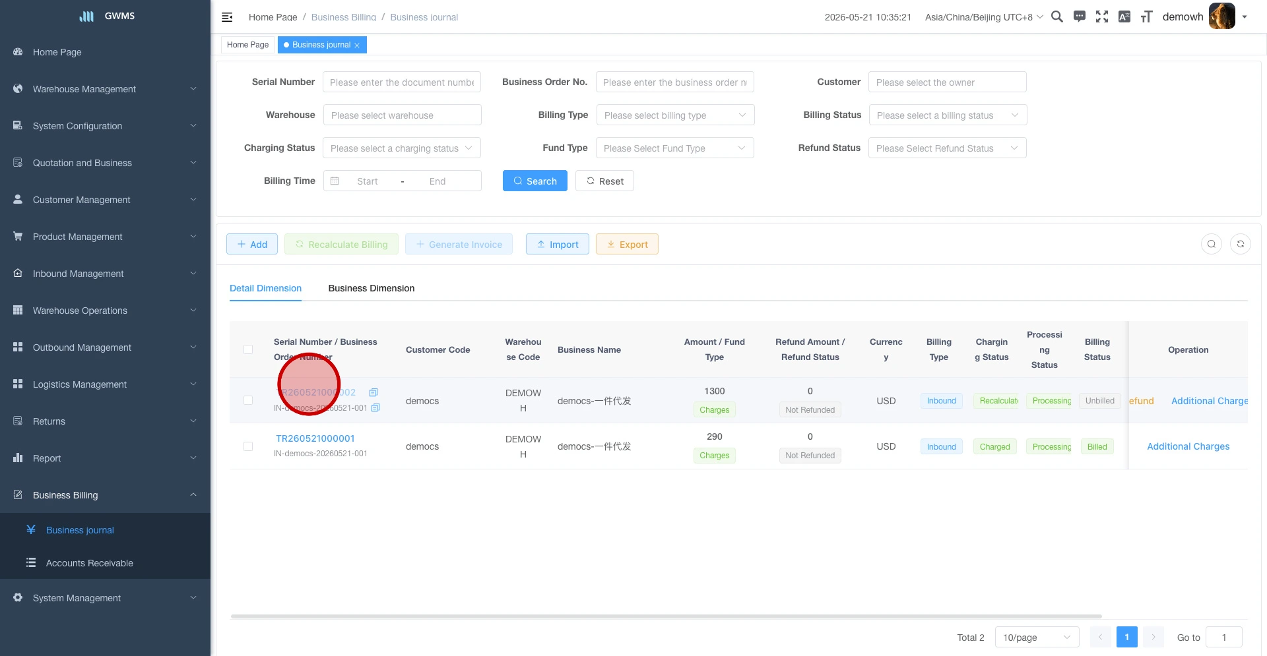Toggle fullscreen mode icon
This screenshot has height=656, width=1267.
pos(1102,16)
